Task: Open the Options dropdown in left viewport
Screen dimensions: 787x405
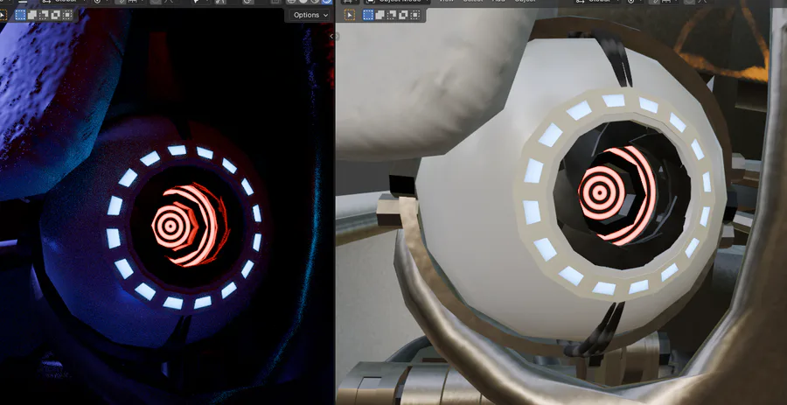Action: pyautogui.click(x=310, y=15)
